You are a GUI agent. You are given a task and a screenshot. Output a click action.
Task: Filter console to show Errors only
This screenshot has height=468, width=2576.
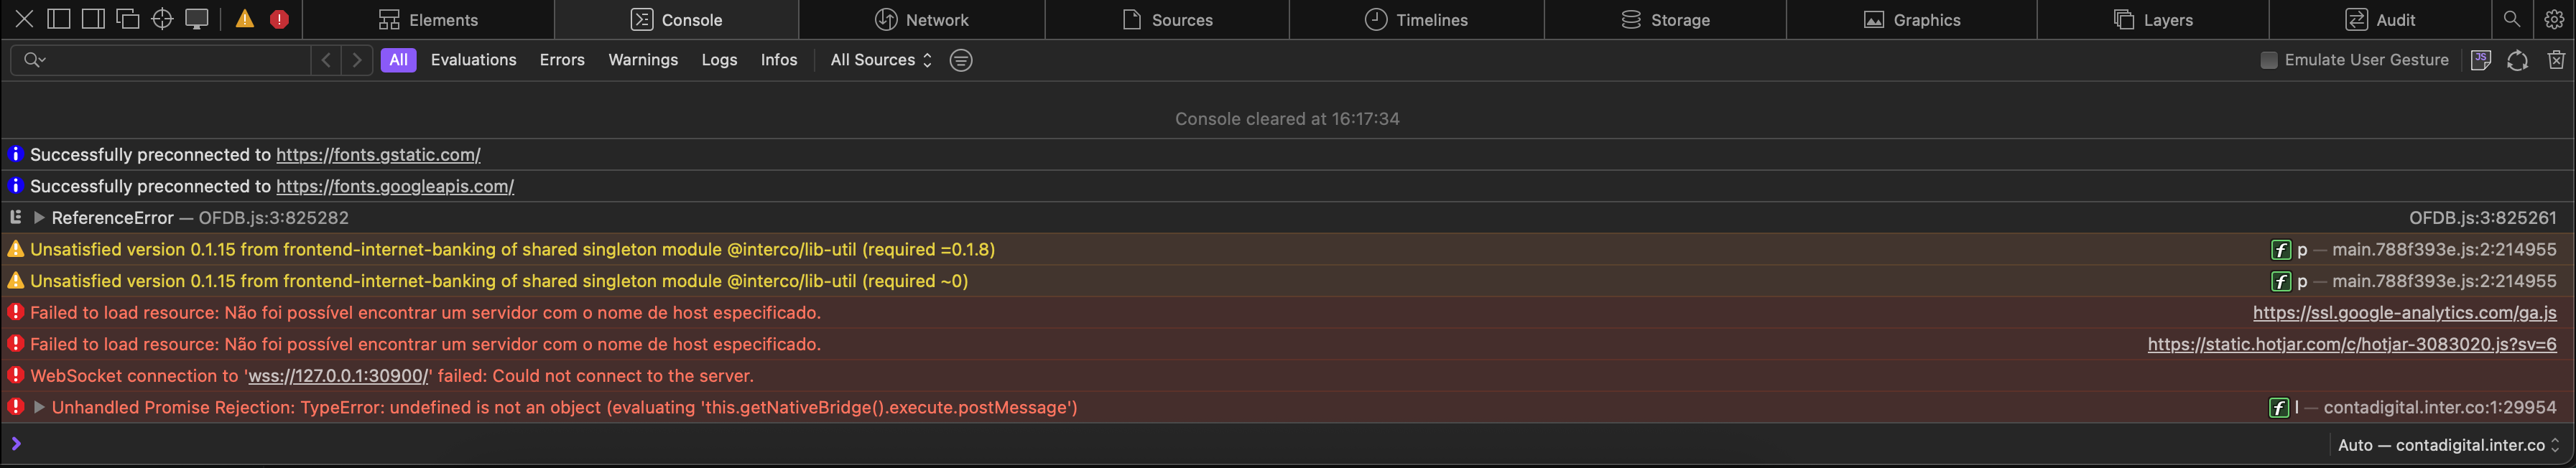[562, 60]
